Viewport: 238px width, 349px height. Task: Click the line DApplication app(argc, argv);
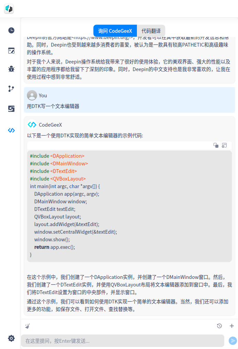point(67,194)
